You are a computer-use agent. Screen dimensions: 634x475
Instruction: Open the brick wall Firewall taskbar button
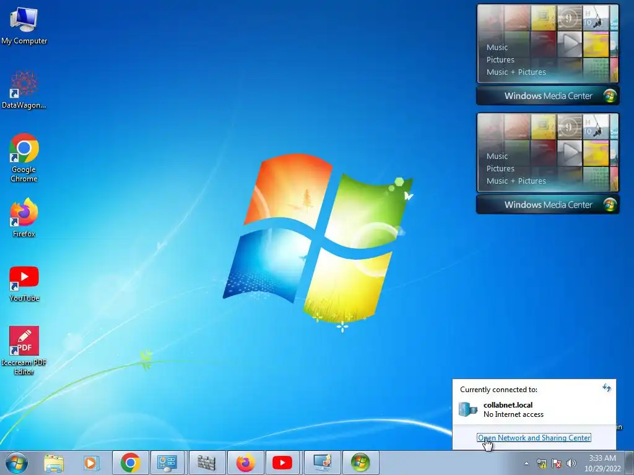pos(206,463)
